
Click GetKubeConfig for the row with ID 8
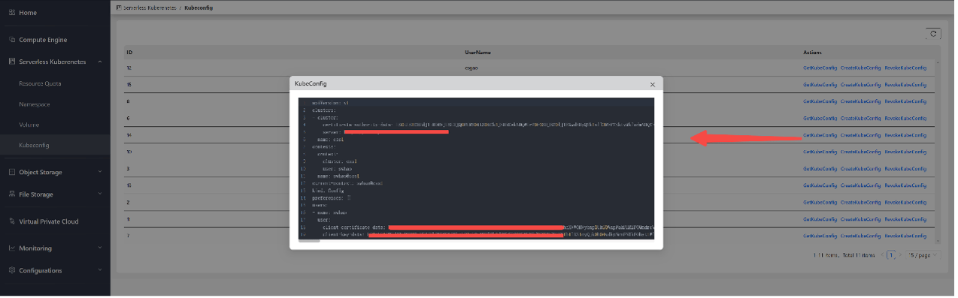pyautogui.click(x=820, y=101)
